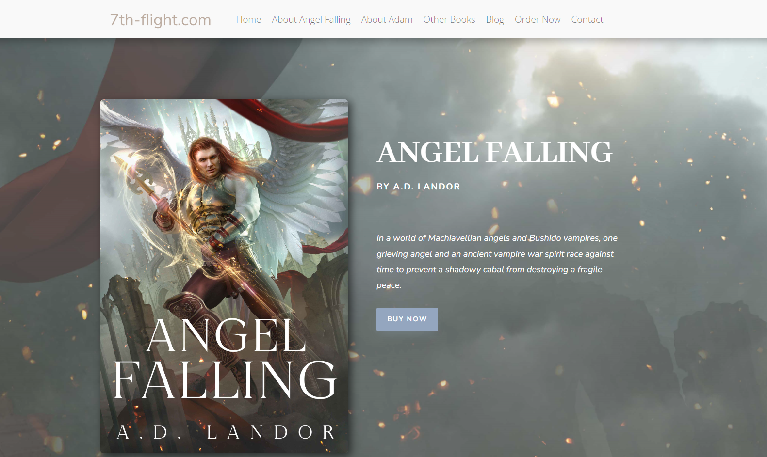Select Other Books in navigation
Viewport: 767px width, 457px height.
pos(449,19)
